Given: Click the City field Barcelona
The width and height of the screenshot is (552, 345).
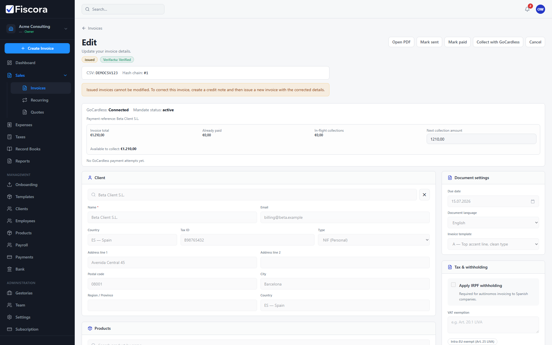Looking at the screenshot, I should point(345,284).
